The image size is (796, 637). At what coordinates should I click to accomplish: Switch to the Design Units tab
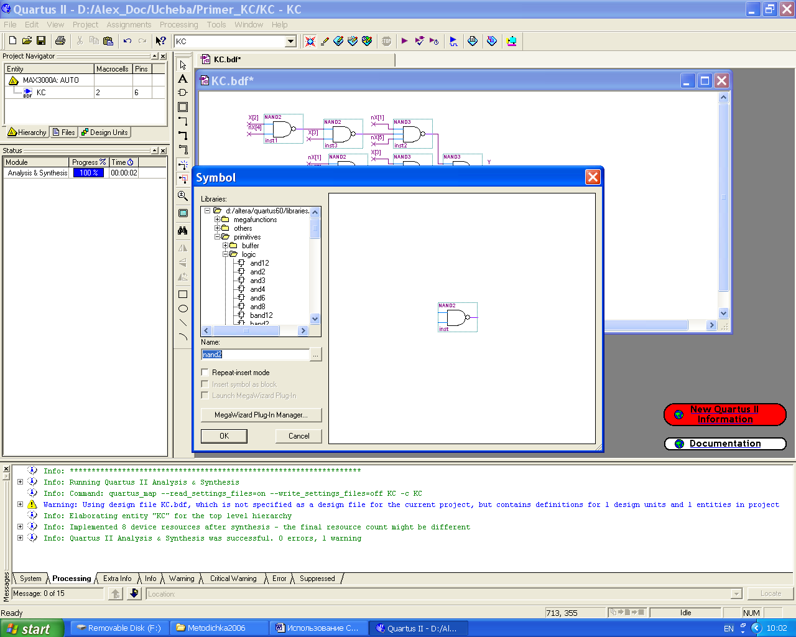coord(104,133)
